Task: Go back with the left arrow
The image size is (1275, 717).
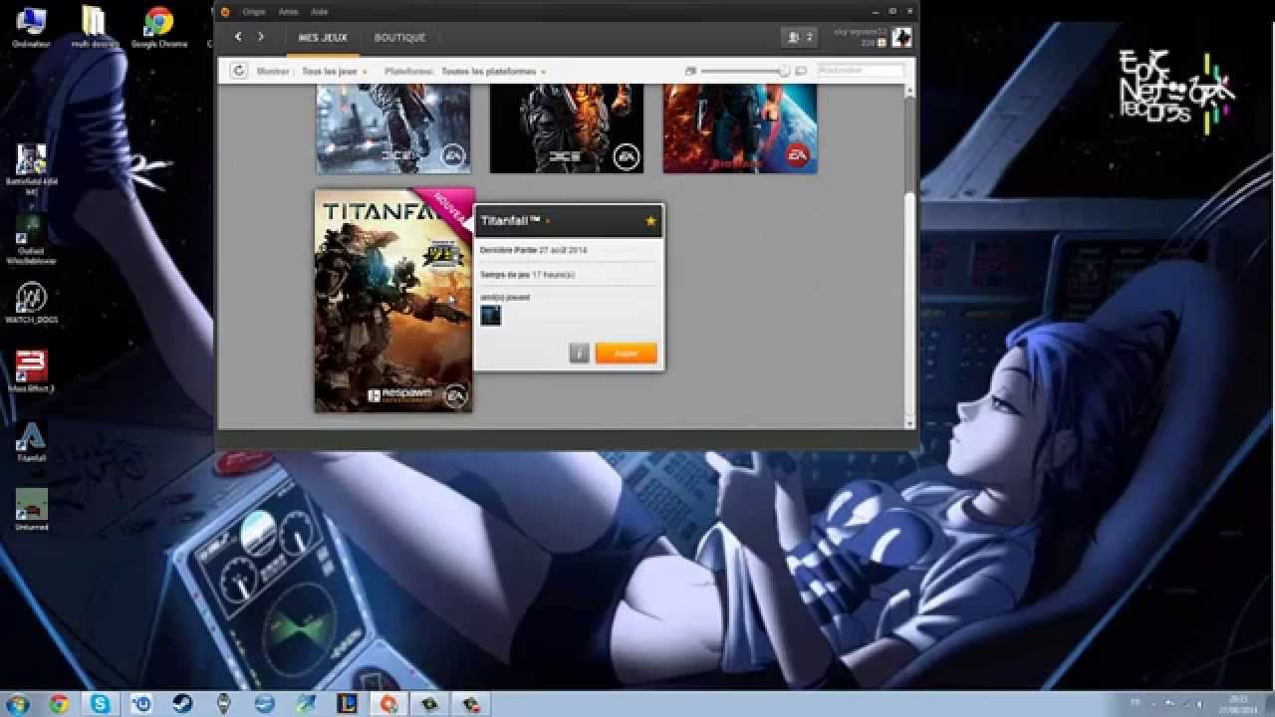Action: [238, 37]
